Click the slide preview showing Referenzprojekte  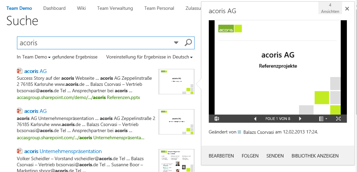278,67
